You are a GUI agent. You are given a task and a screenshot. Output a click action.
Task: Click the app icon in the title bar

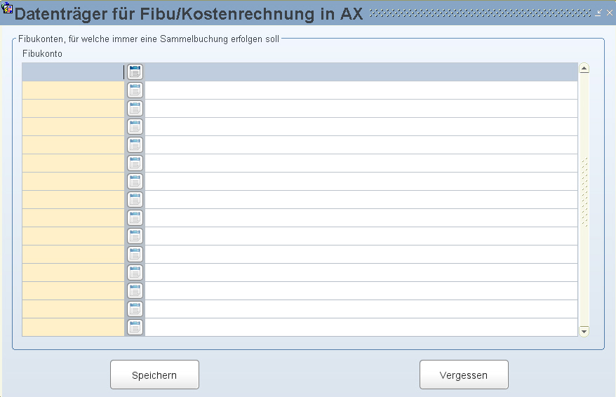coord(7,7)
